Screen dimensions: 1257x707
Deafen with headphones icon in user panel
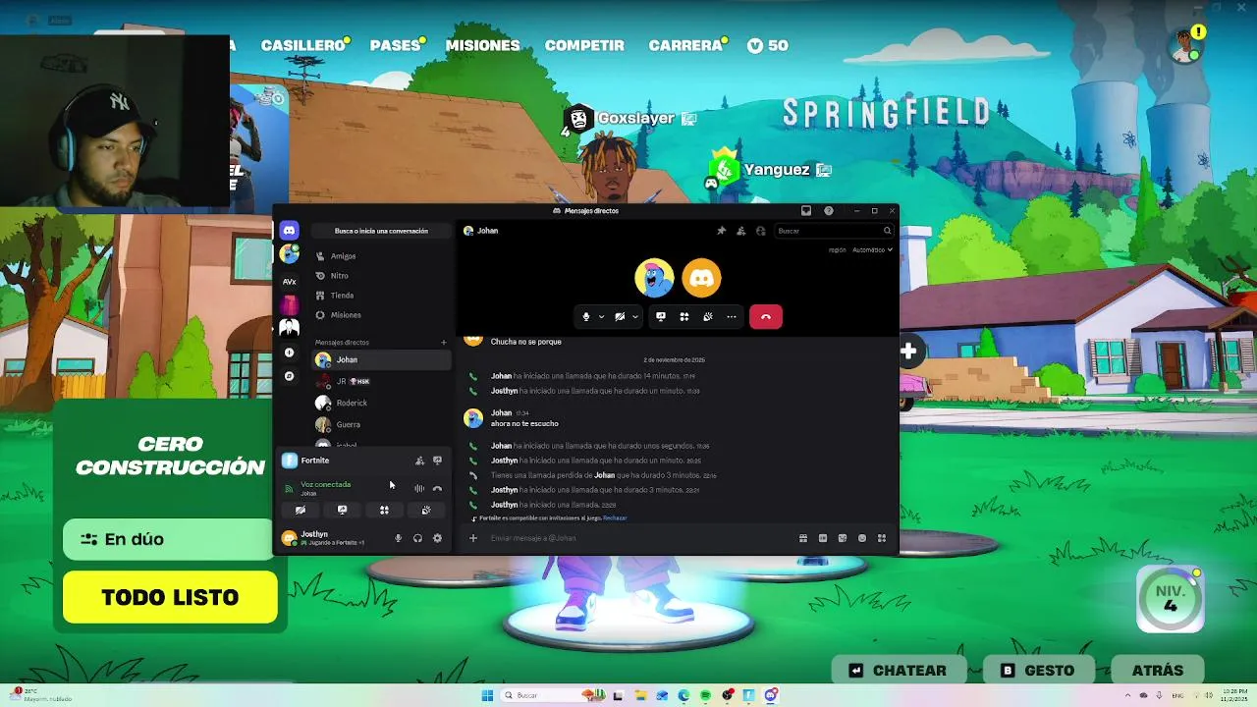[417, 538]
